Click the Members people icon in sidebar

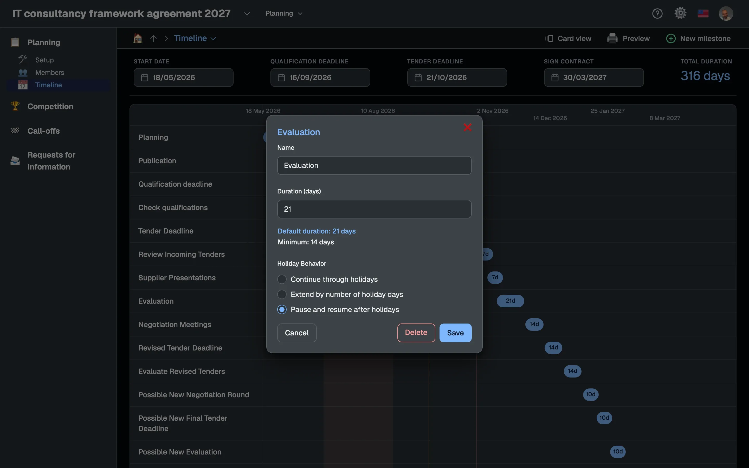[x=23, y=73]
